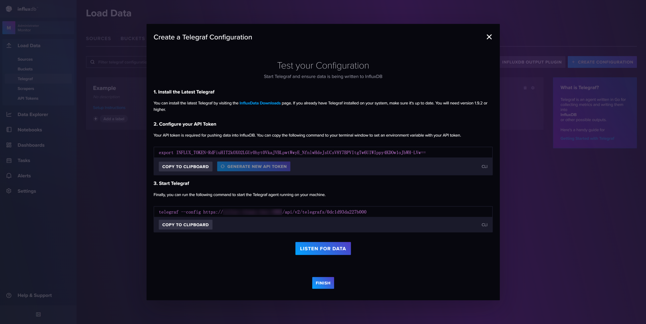Open the Example configuration title
Image resolution: width=646 pixels, height=324 pixels.
point(104,88)
